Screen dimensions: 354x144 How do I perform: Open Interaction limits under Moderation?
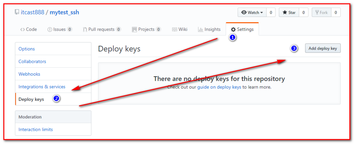53,129
